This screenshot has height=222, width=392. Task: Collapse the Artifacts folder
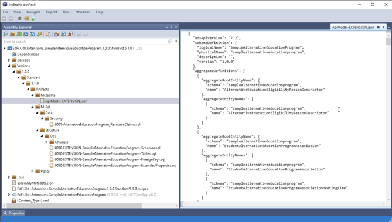tap(28, 89)
